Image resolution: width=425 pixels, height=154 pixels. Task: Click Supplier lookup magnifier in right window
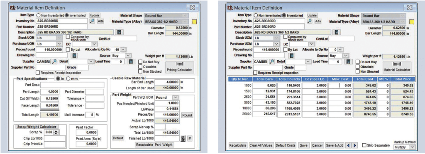(x=272, y=62)
